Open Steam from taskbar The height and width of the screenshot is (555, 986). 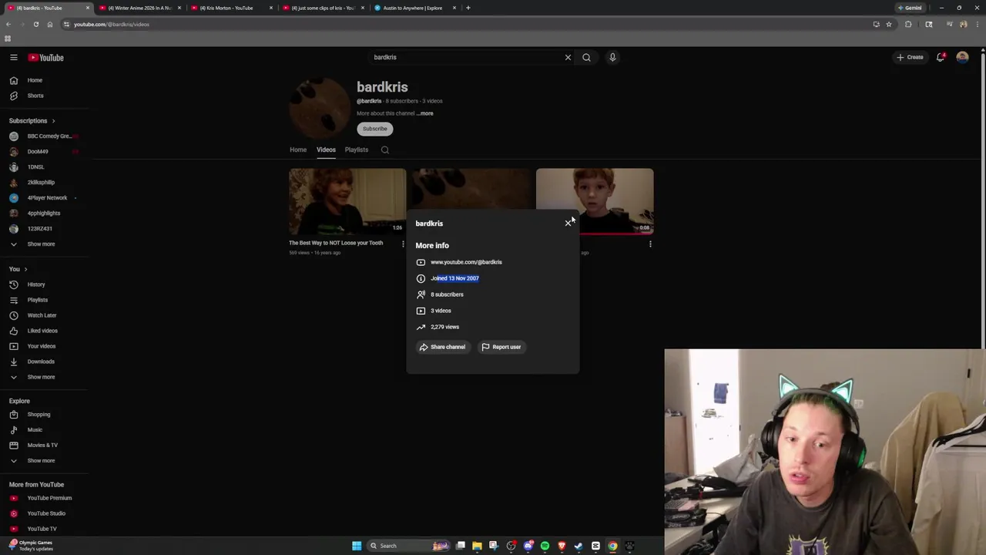click(x=579, y=546)
